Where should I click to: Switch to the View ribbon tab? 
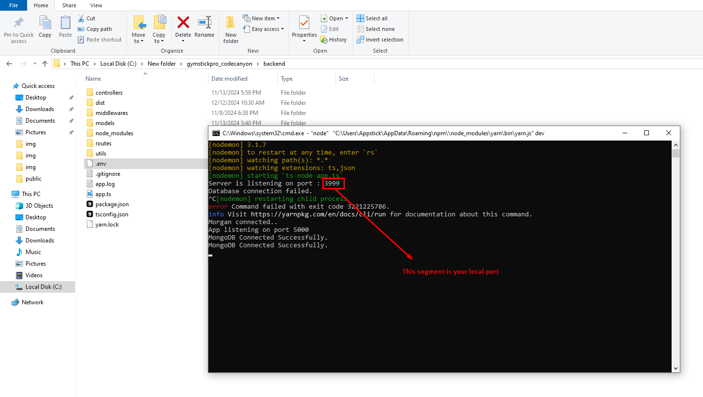tap(96, 5)
